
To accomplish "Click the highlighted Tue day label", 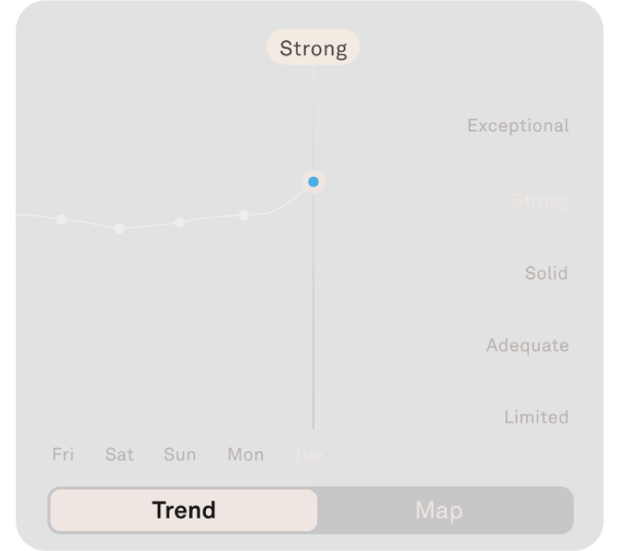I will (308, 454).
